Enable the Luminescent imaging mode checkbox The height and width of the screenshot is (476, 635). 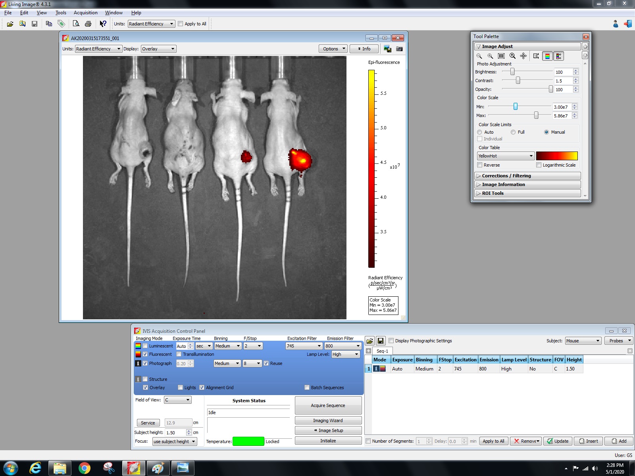tap(145, 346)
